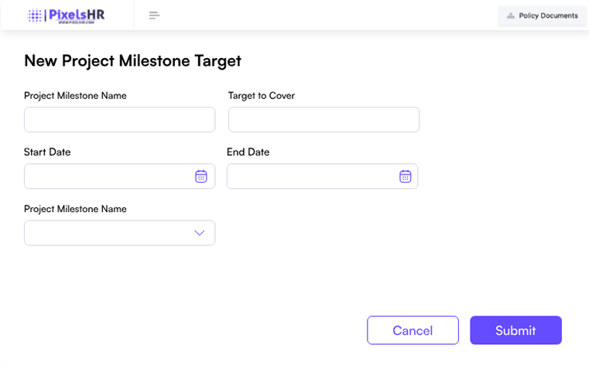Image resolution: width=589 pixels, height=366 pixels.
Task: Click the New Project Milestone Target heading
Action: pyautogui.click(x=132, y=60)
